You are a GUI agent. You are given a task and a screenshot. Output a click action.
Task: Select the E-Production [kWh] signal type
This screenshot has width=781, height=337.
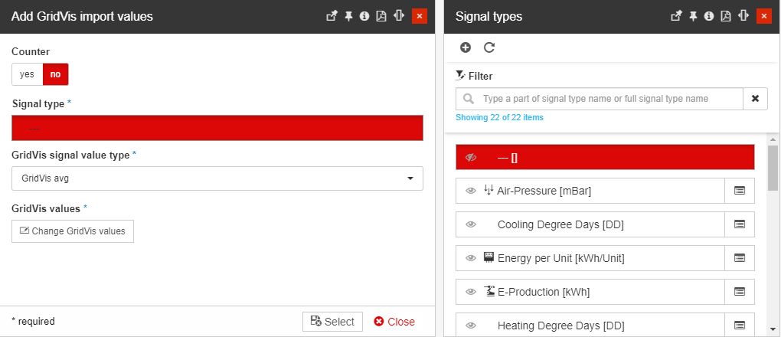pyautogui.click(x=590, y=292)
